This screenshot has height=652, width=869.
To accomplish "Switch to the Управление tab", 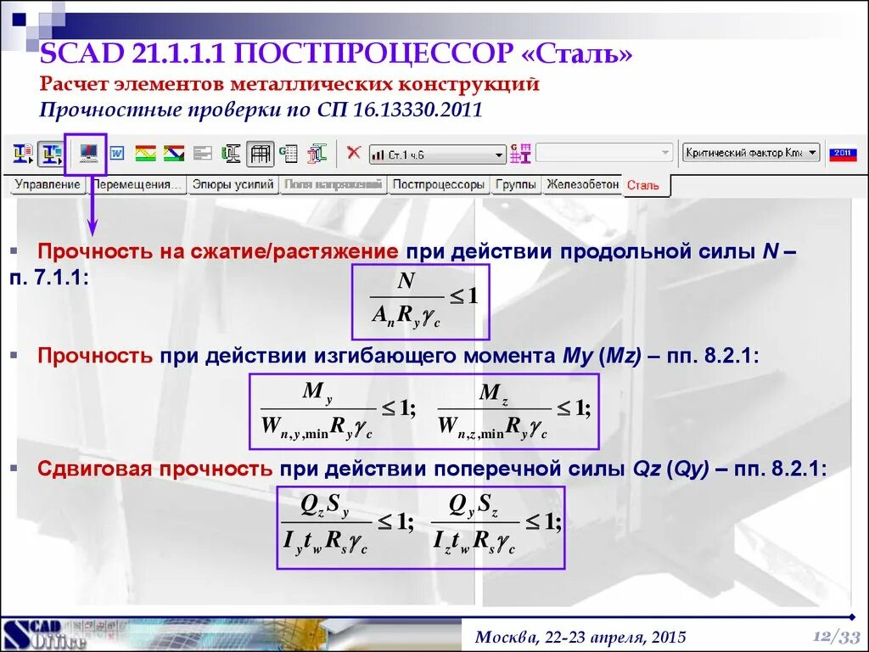I will (48, 184).
